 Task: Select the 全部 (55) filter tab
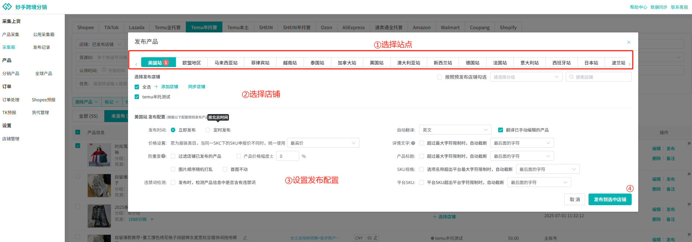pos(88,116)
